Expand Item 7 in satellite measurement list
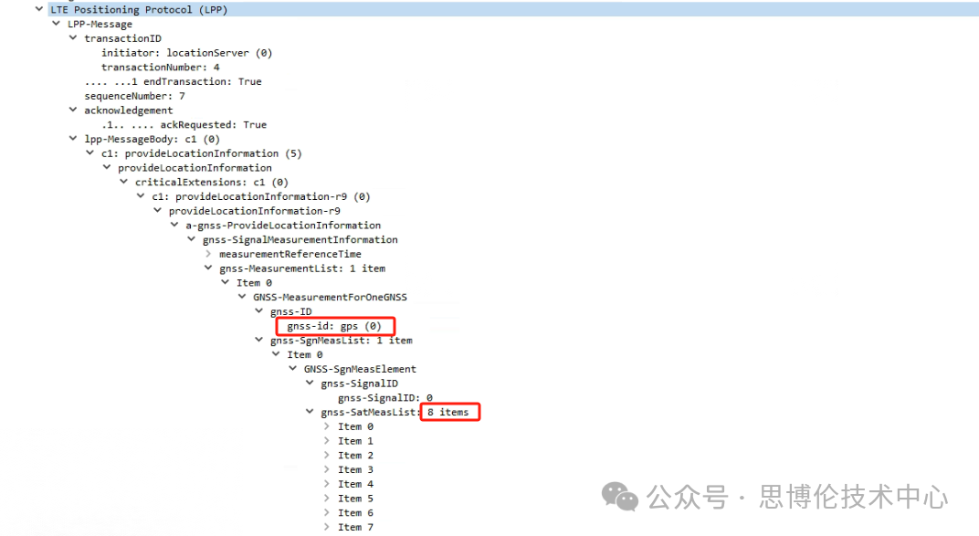The width and height of the screenshot is (979, 536). click(327, 527)
